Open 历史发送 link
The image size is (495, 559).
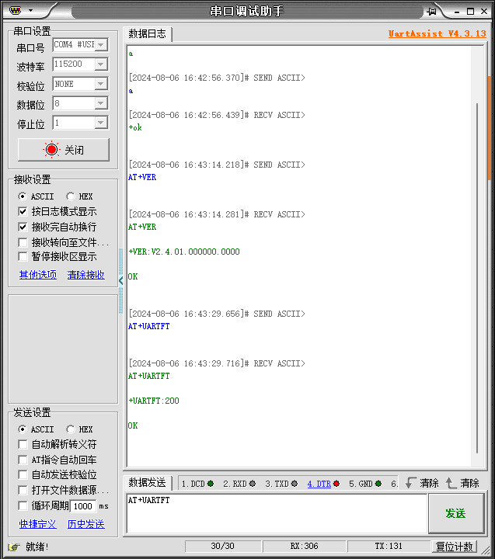coord(86,524)
